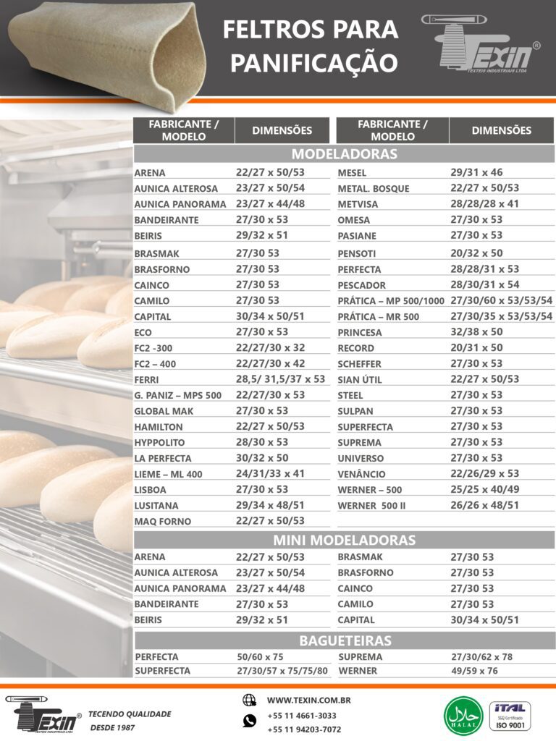Click the green Halal certification badge
Screen dimensions: 556x741
[x=463, y=715]
